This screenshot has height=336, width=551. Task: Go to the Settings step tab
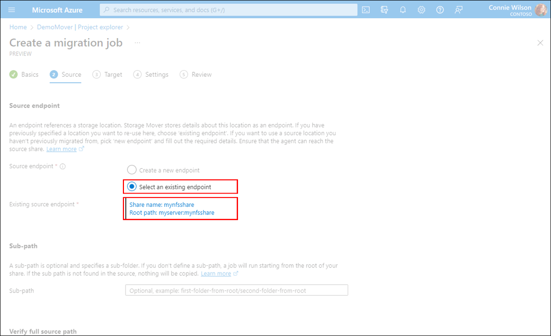click(151, 74)
